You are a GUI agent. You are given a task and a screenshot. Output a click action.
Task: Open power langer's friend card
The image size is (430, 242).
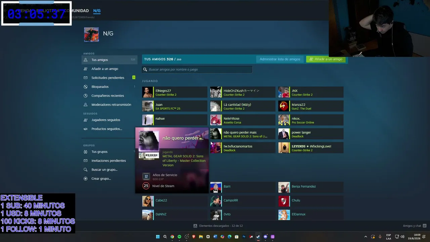(x=311, y=134)
